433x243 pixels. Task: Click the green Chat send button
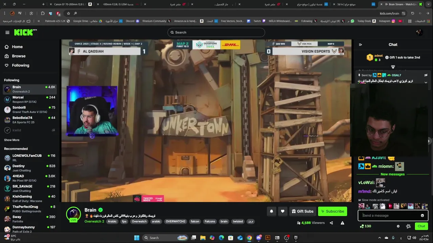click(x=421, y=226)
